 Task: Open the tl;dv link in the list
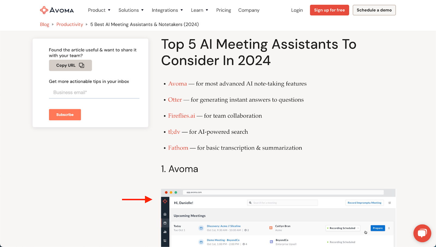point(174,132)
